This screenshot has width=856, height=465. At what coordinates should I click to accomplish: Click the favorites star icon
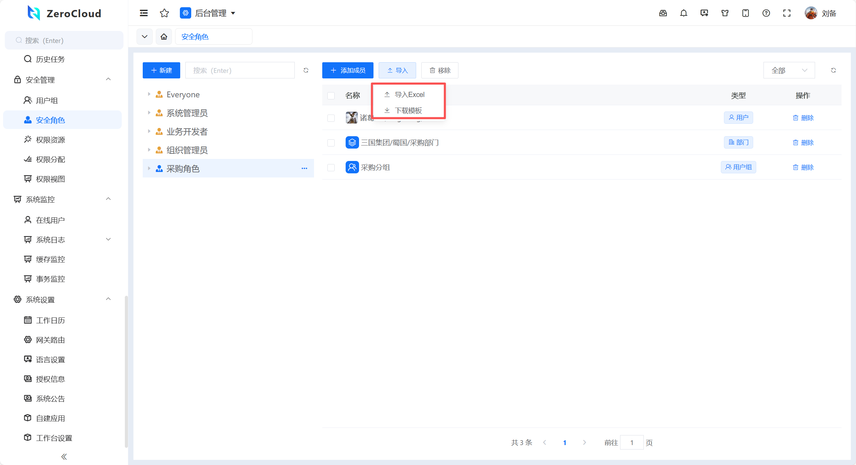164,13
